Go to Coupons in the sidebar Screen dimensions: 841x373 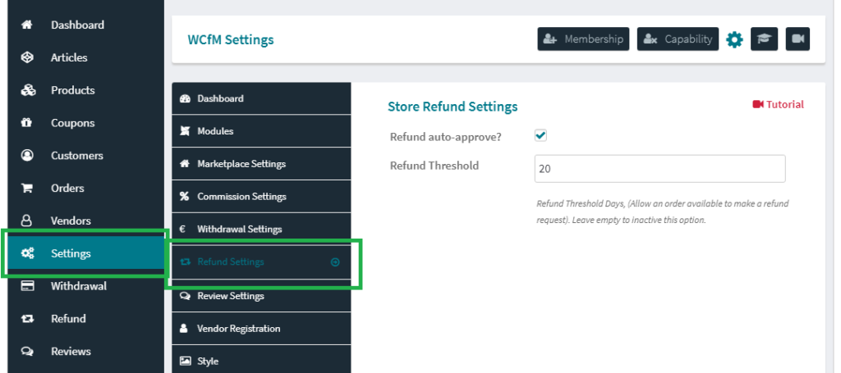coord(85,122)
